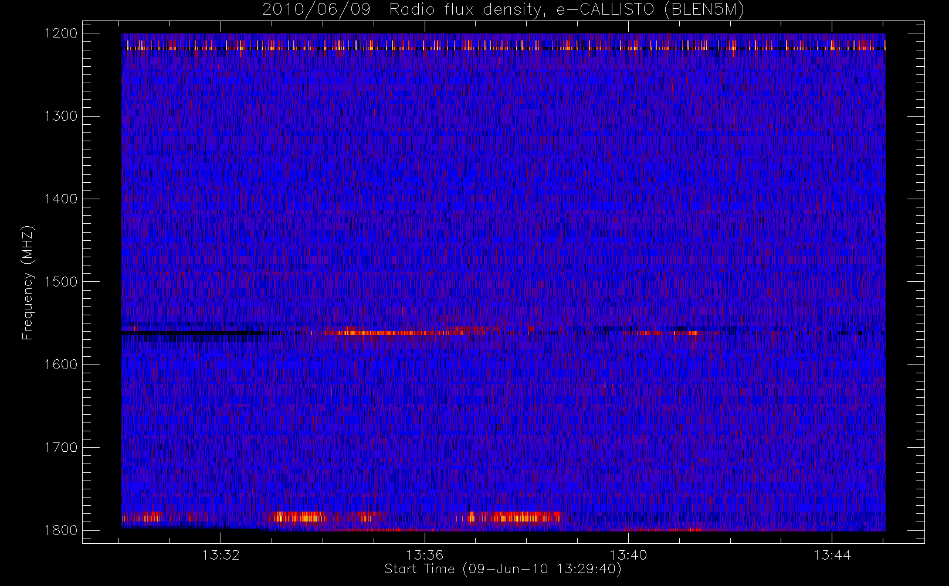The image size is (949, 586).
Task: Click the 1700 frequency tick label
Action: click(61, 448)
